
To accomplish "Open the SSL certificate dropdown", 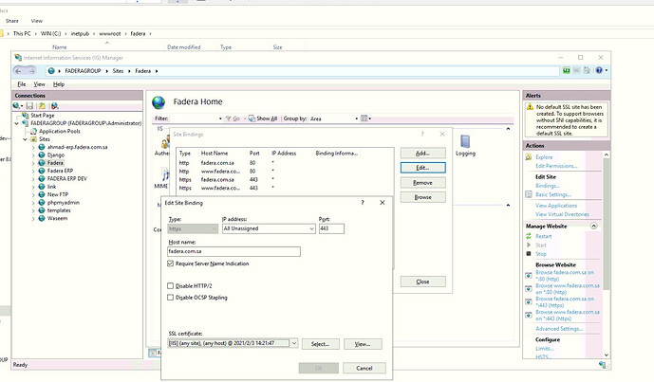I will click(294, 344).
